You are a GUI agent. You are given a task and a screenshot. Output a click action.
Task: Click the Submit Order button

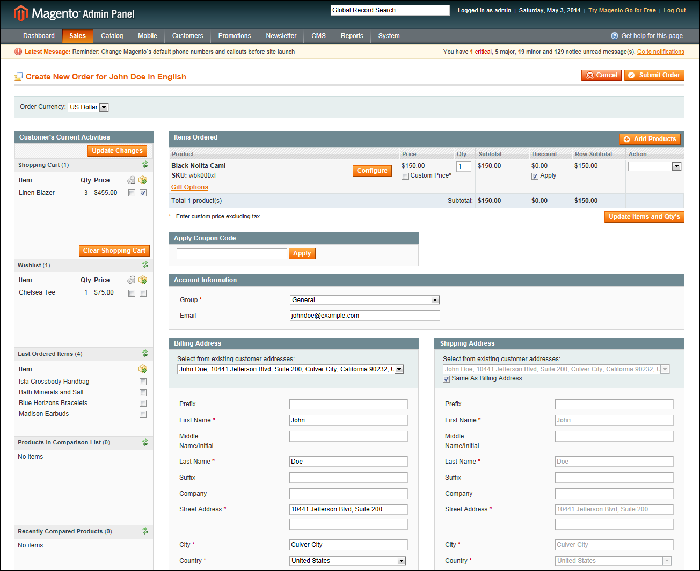tap(654, 75)
